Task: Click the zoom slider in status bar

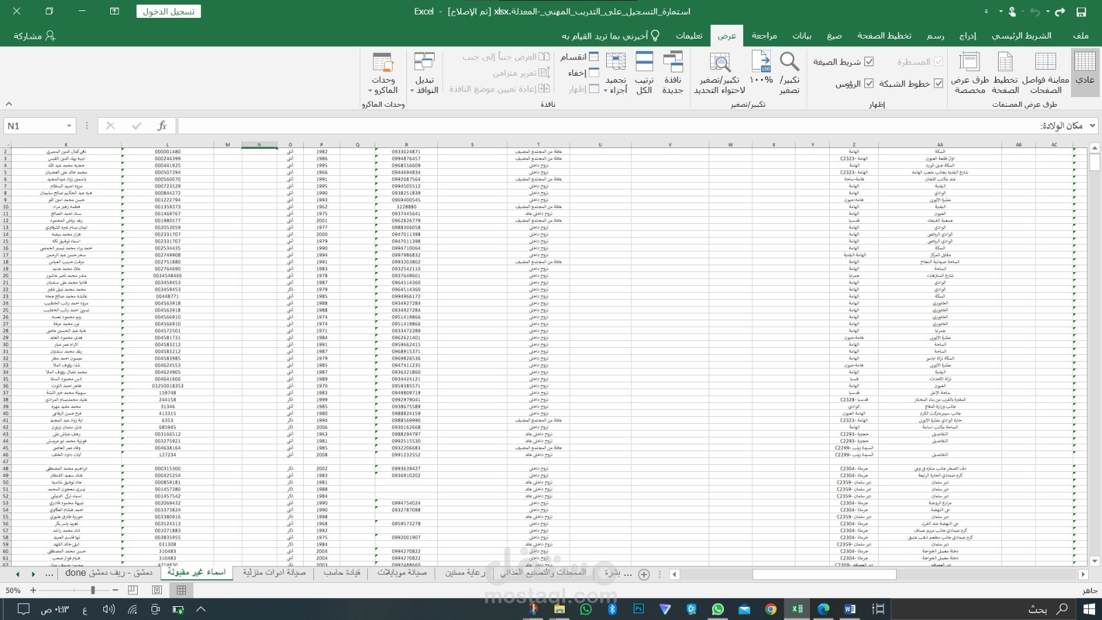Action: [93, 590]
